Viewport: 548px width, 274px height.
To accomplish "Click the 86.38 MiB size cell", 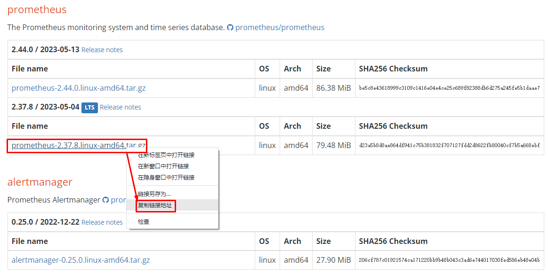I will click(x=333, y=88).
